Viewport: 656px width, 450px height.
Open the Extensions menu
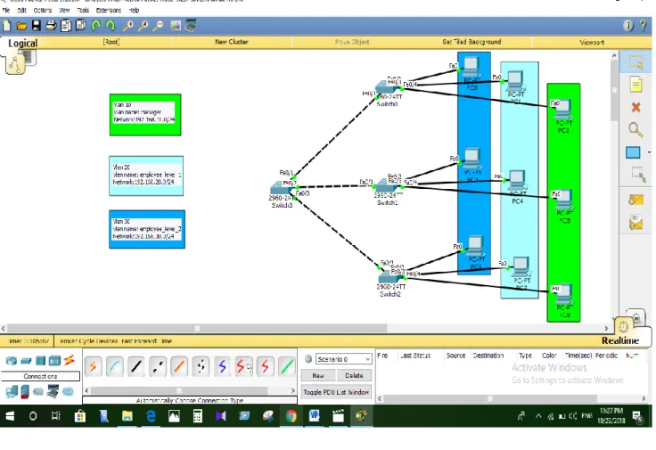click(x=109, y=10)
